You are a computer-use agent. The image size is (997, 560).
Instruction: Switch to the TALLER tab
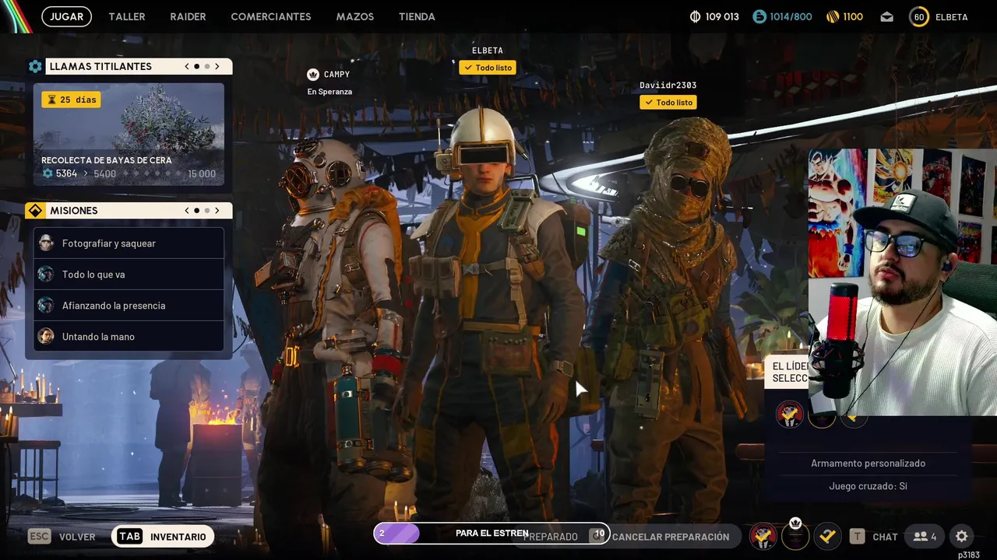pyautogui.click(x=127, y=16)
